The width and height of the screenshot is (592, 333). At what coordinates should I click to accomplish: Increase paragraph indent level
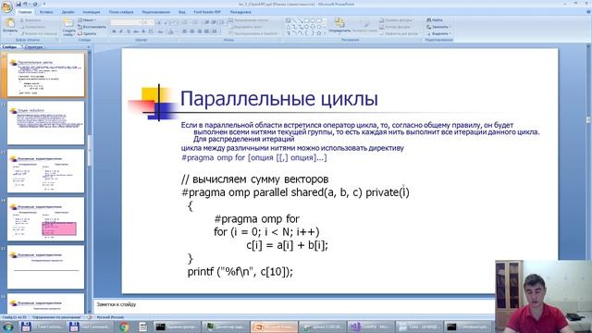click(214, 22)
